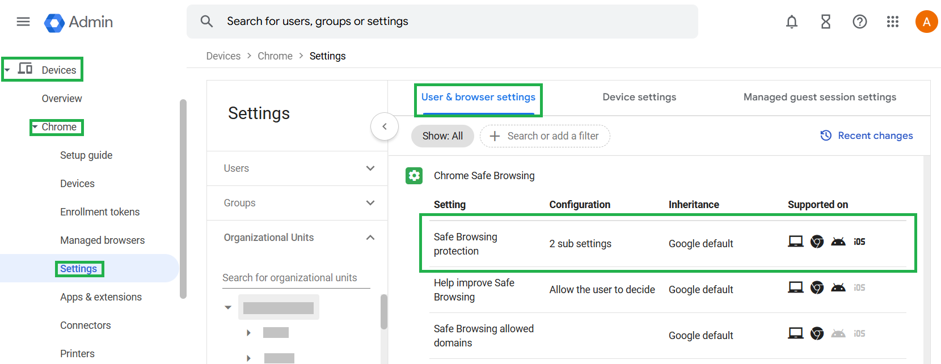Click iOS icon in Help improve Safe Browsing row
The image size is (941, 364).
click(x=860, y=287)
